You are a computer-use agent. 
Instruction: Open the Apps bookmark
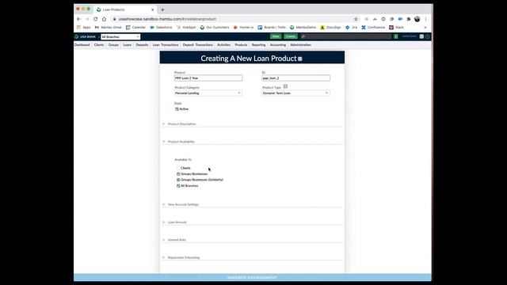(84, 28)
